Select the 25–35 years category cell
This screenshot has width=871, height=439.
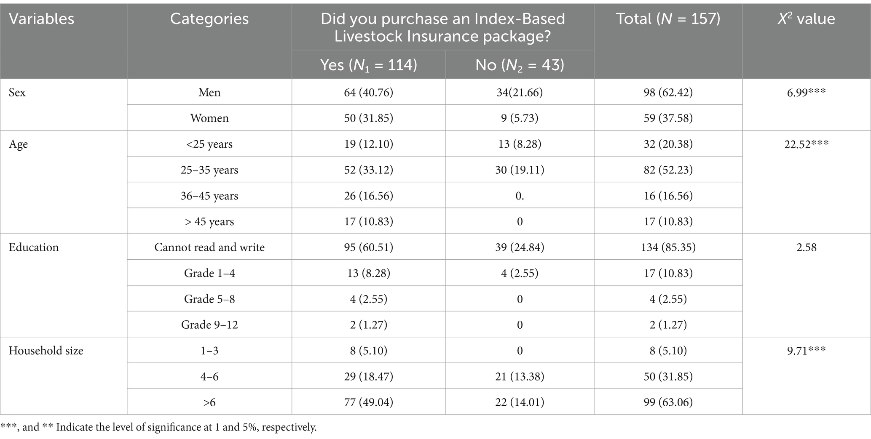pos(209,170)
